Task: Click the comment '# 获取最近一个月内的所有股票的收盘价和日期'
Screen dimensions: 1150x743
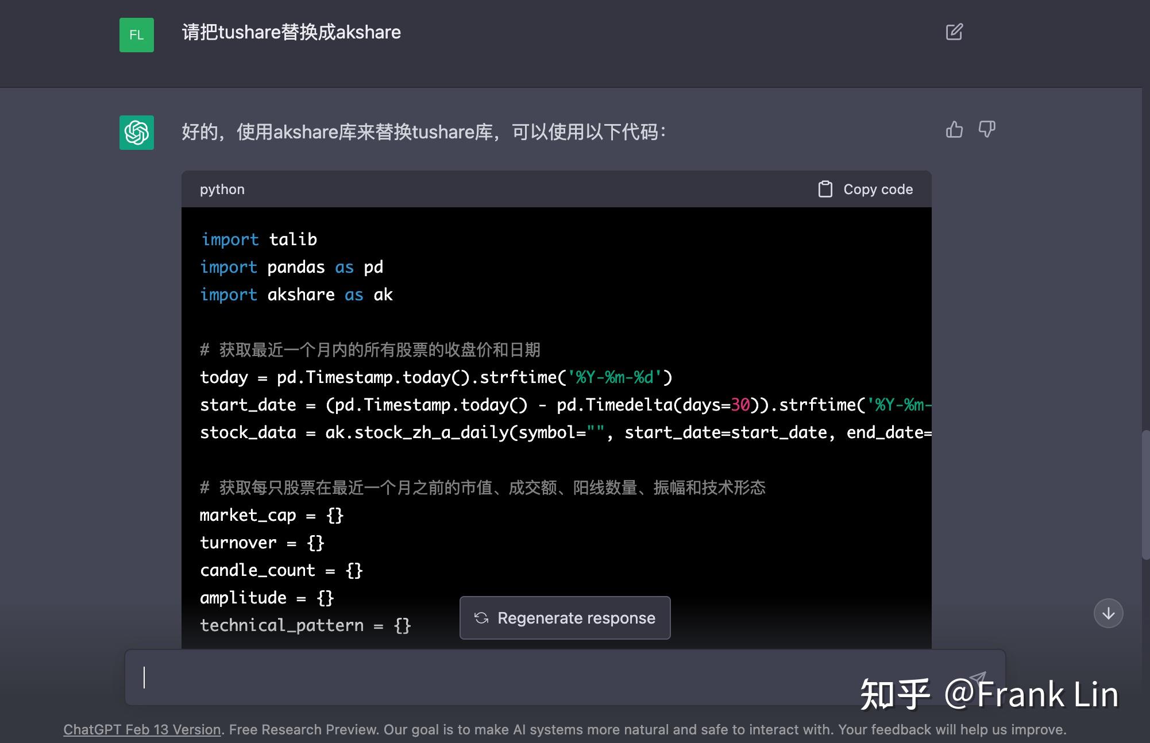Action: pyautogui.click(x=370, y=350)
